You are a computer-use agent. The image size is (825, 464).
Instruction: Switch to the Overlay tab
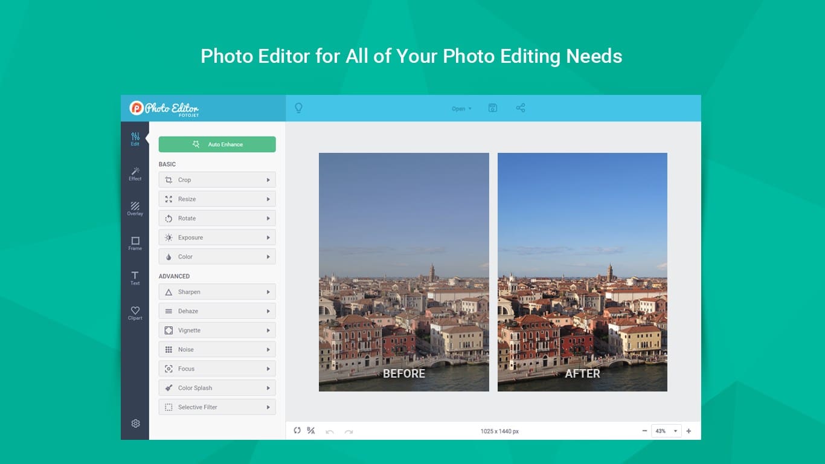135,209
